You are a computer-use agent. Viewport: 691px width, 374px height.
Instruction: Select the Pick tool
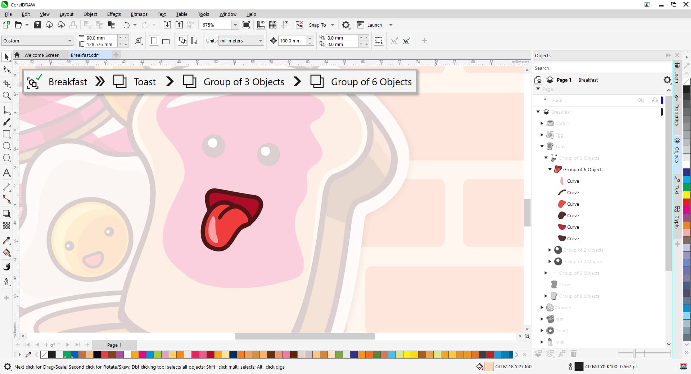(x=6, y=57)
